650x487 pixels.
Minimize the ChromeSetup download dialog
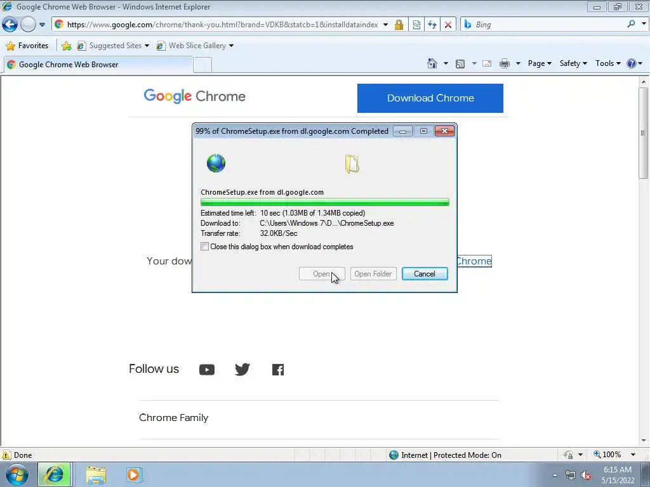point(402,131)
